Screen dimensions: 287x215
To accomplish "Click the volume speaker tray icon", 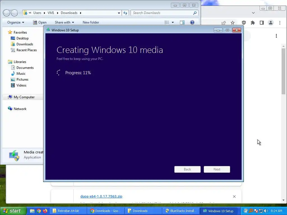I will tap(266, 211).
